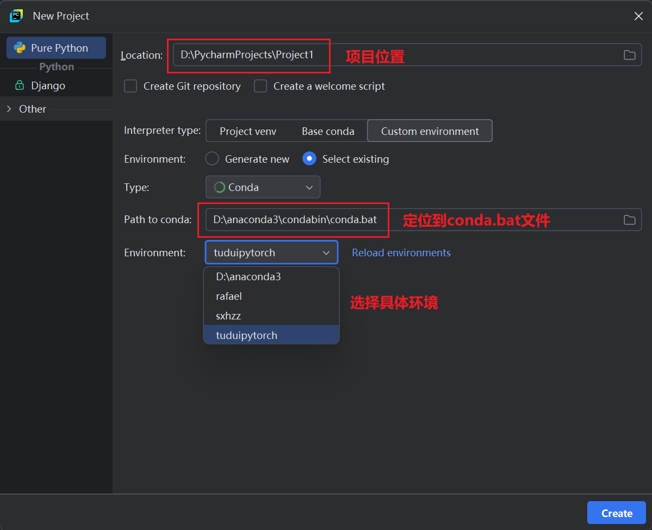The image size is (652, 530).
Task: Pick rafael environment from list
Action: click(271, 296)
